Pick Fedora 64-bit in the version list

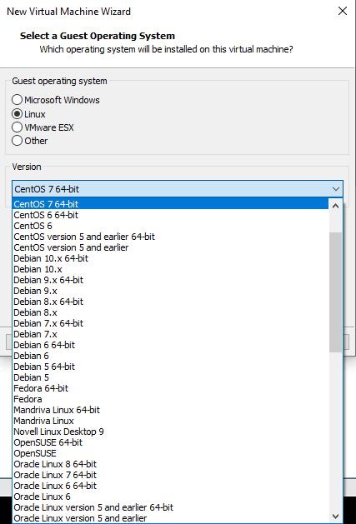tap(171, 388)
